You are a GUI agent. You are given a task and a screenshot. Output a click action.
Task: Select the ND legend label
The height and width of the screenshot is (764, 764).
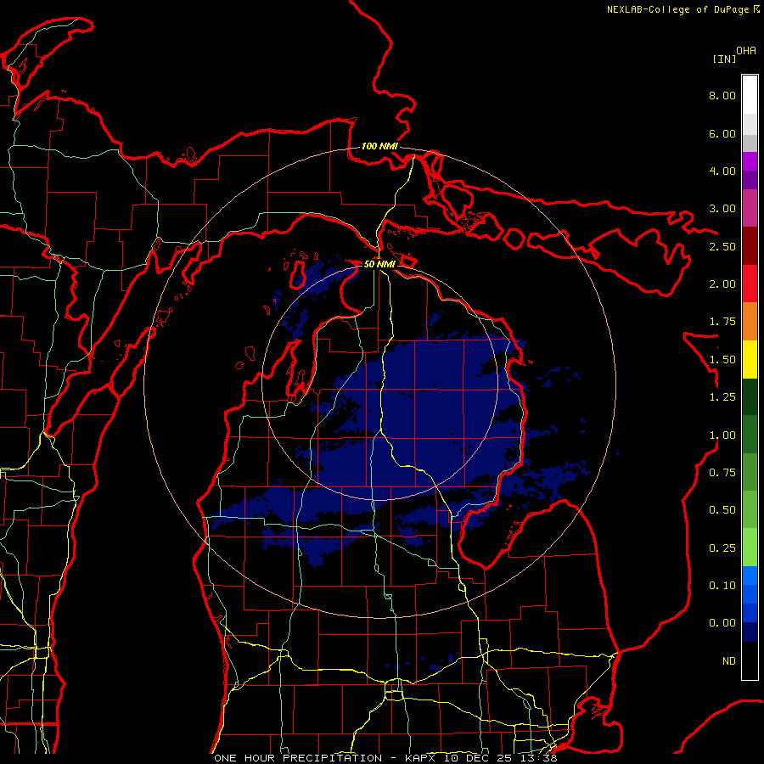click(x=729, y=661)
